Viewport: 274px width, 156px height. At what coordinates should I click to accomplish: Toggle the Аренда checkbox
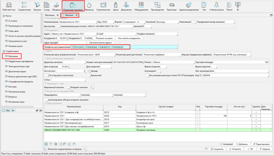(88, 71)
